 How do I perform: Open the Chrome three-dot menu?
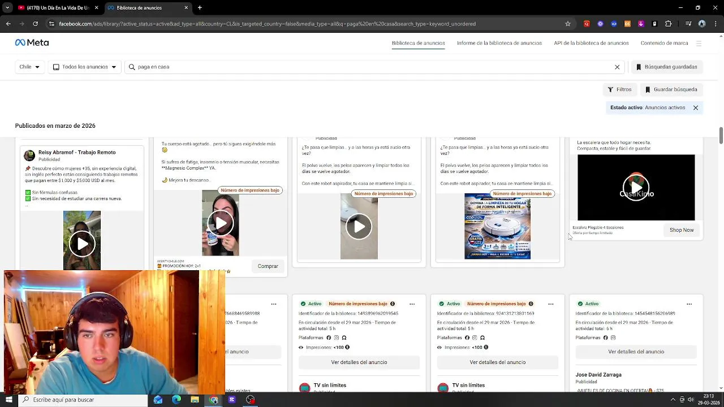716,24
